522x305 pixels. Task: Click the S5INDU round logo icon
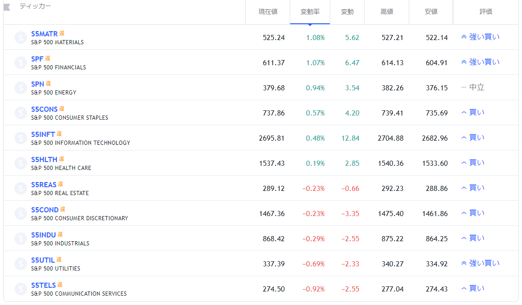[21, 238]
